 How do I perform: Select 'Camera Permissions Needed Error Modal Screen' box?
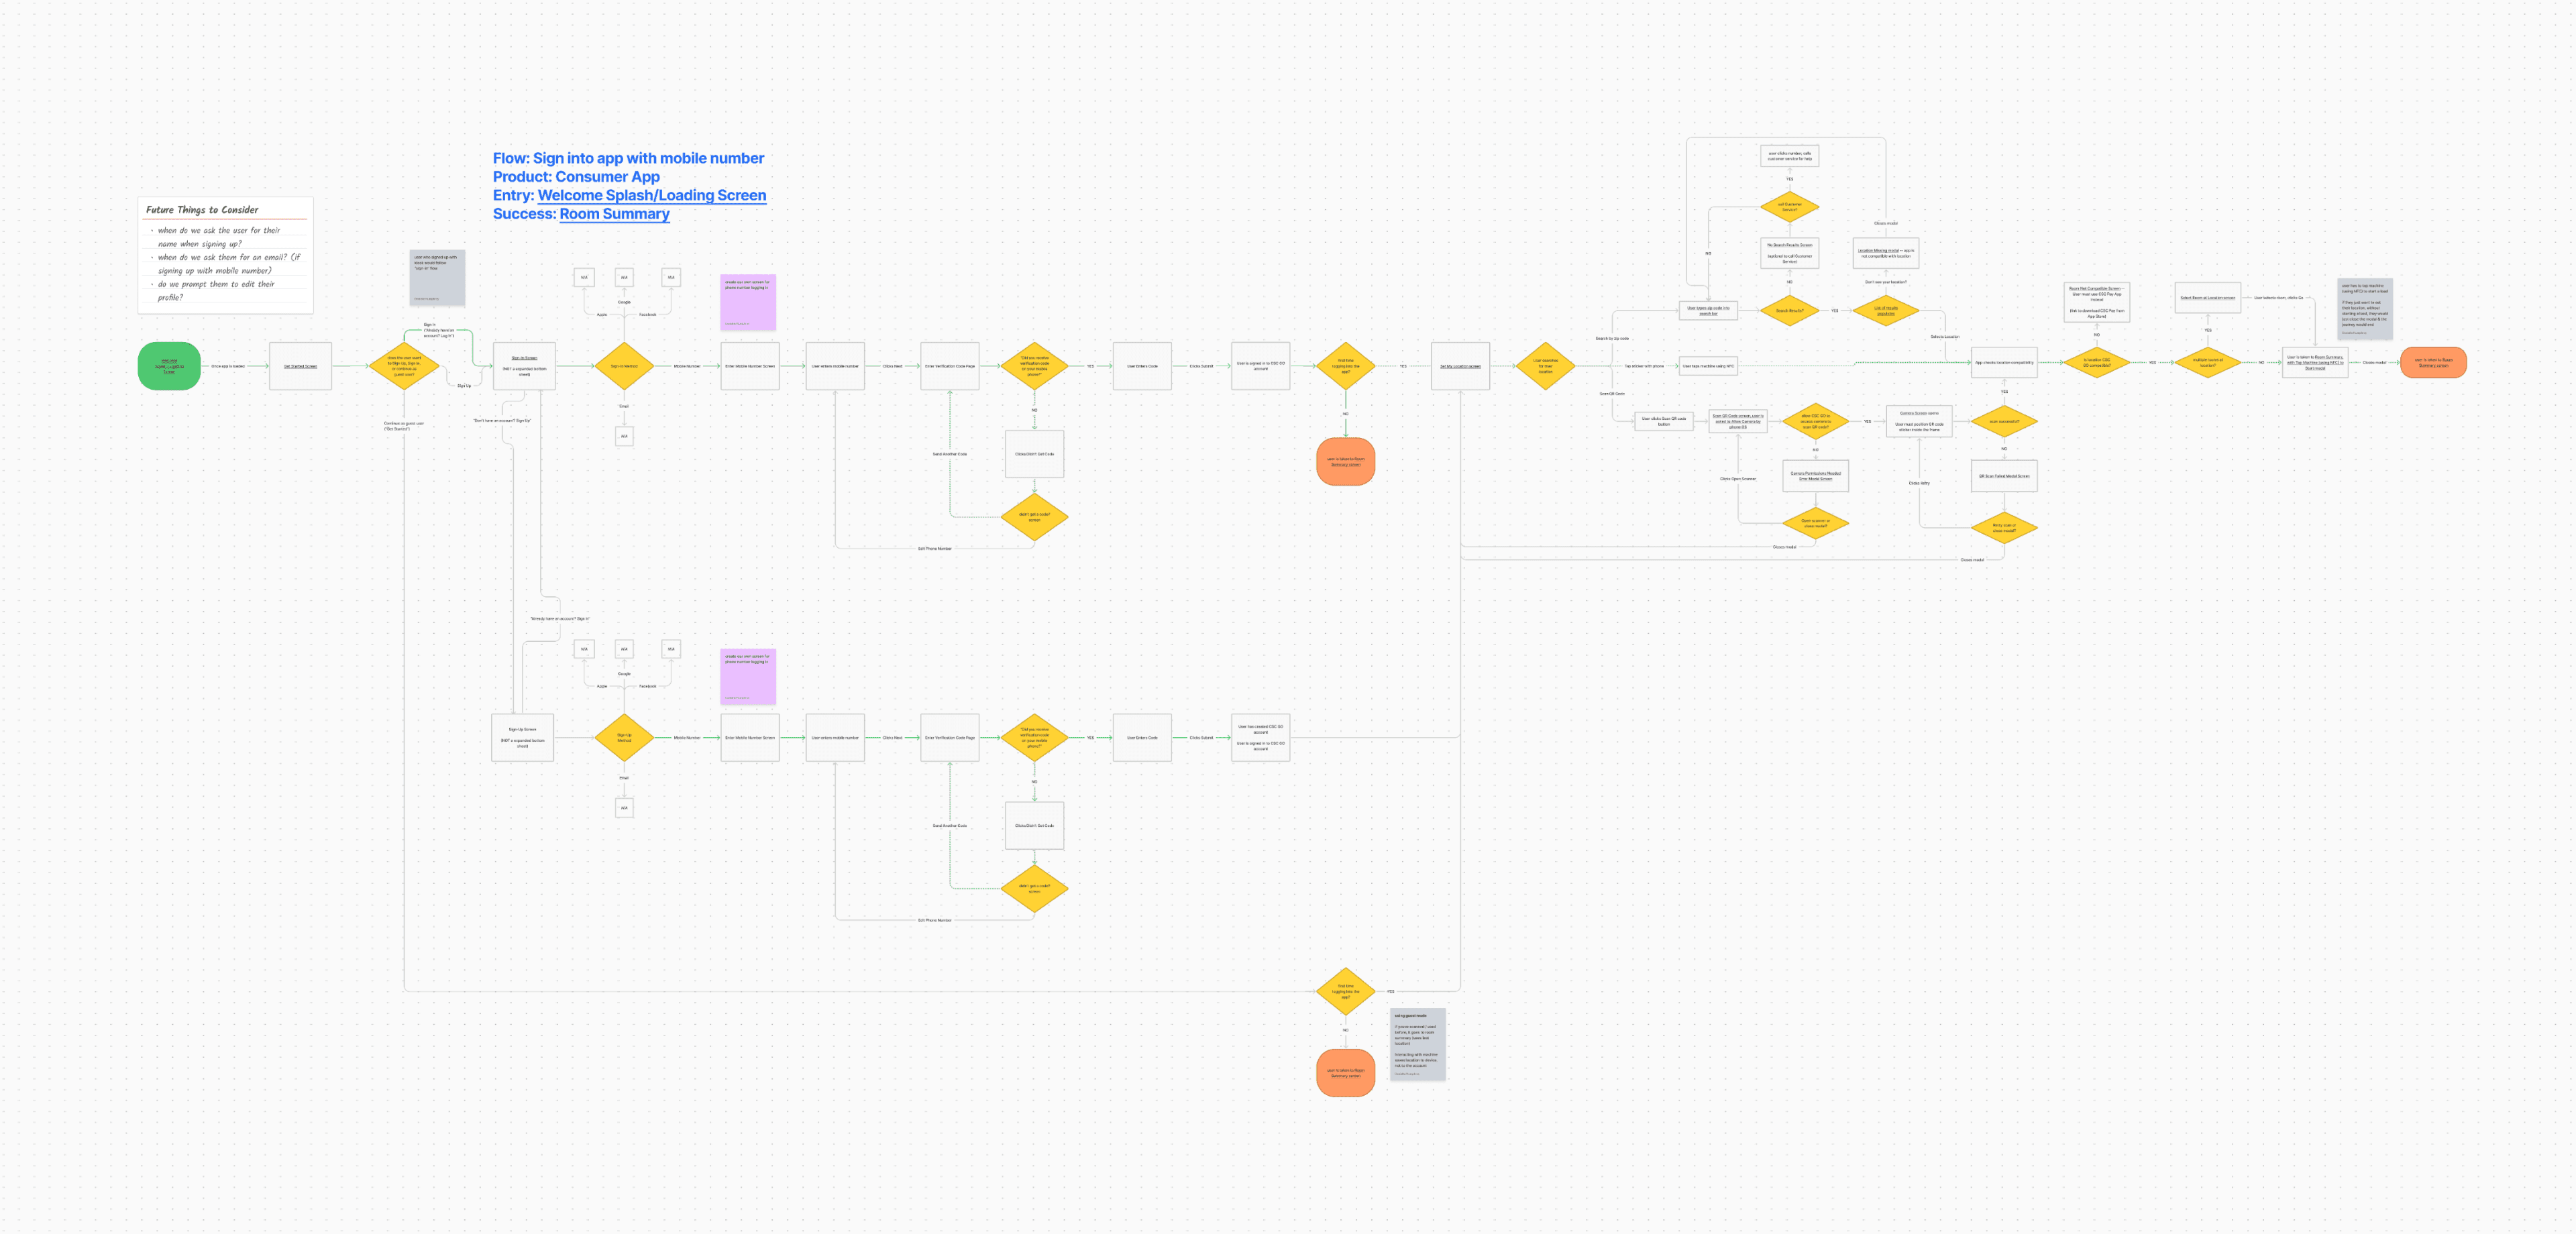(1815, 476)
